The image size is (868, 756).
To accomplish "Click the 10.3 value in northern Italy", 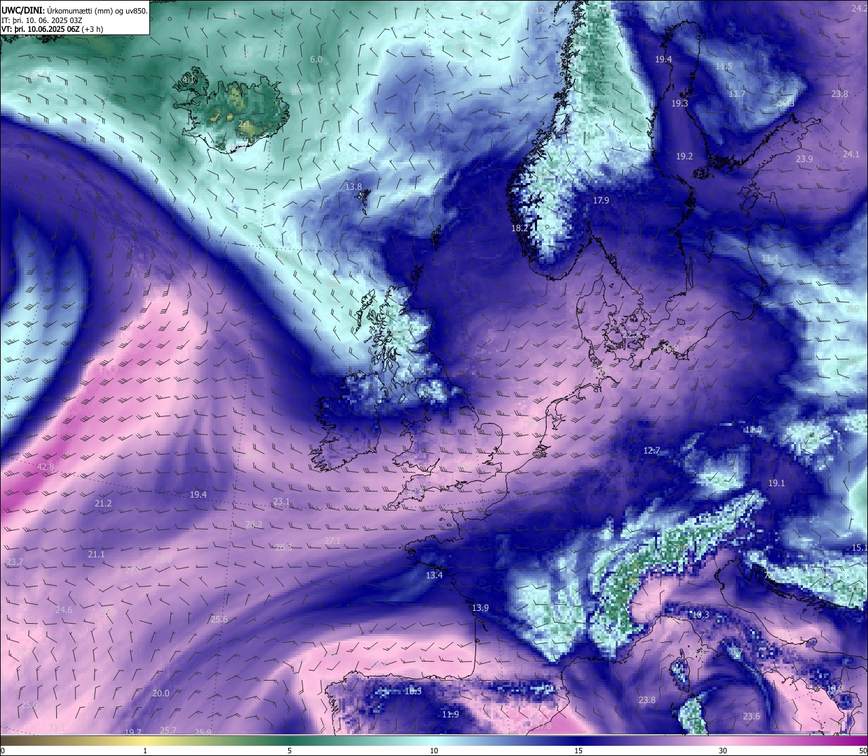I will [701, 615].
